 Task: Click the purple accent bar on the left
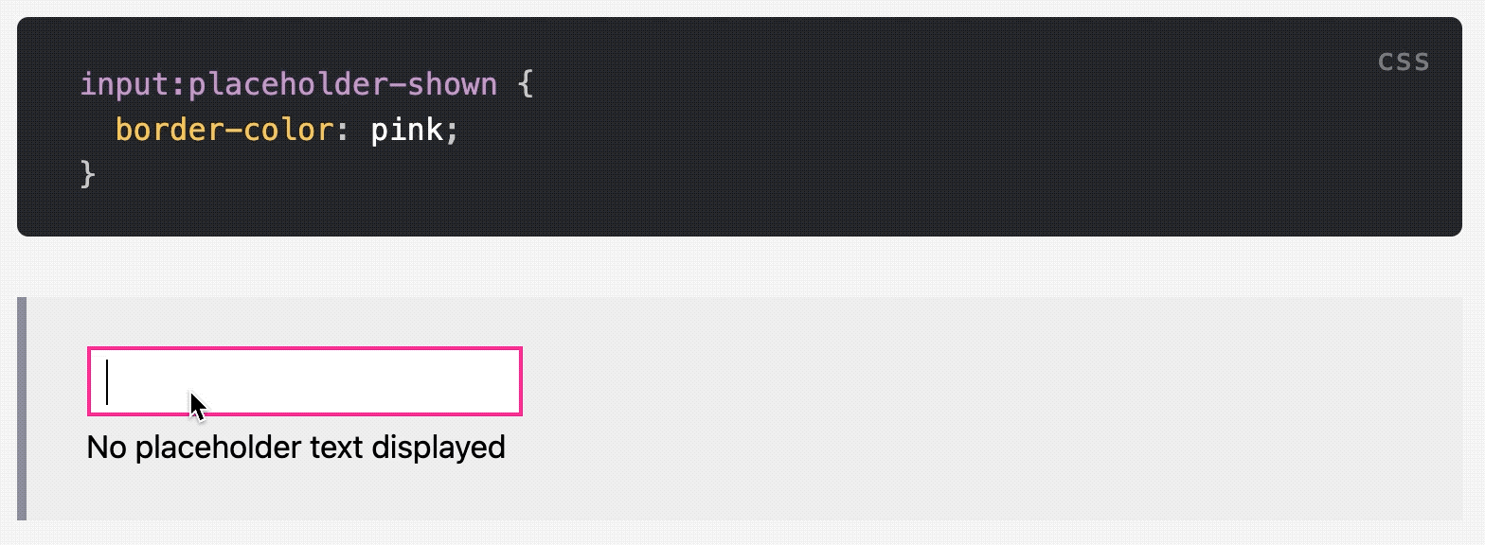click(19, 407)
